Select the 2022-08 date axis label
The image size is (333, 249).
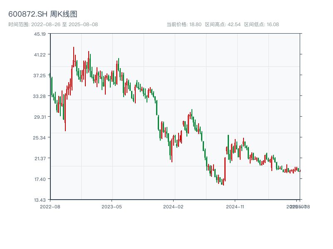(50, 206)
